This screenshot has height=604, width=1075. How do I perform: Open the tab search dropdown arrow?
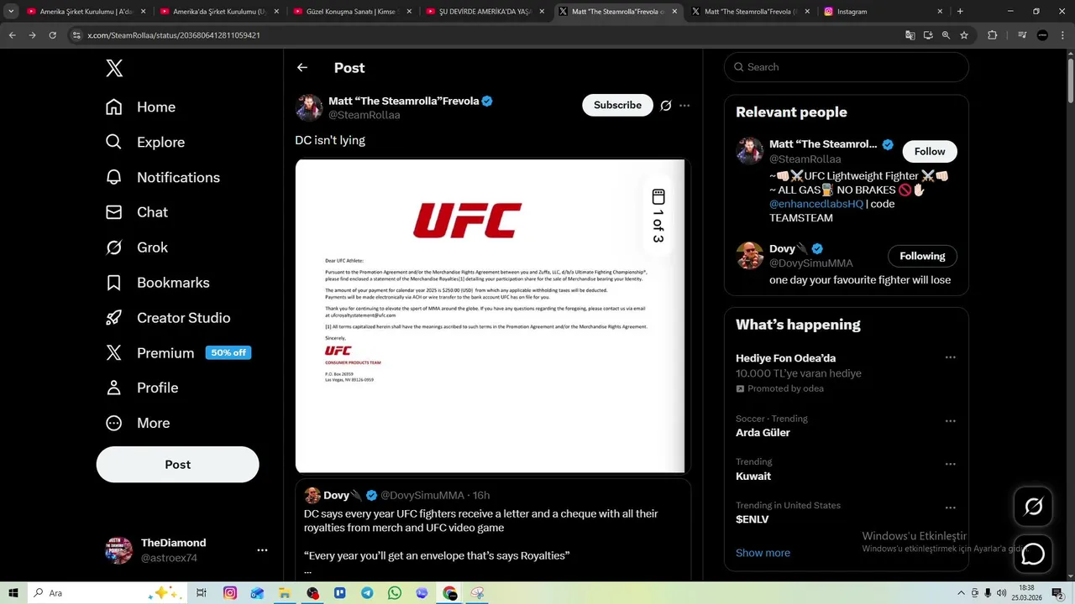click(11, 12)
